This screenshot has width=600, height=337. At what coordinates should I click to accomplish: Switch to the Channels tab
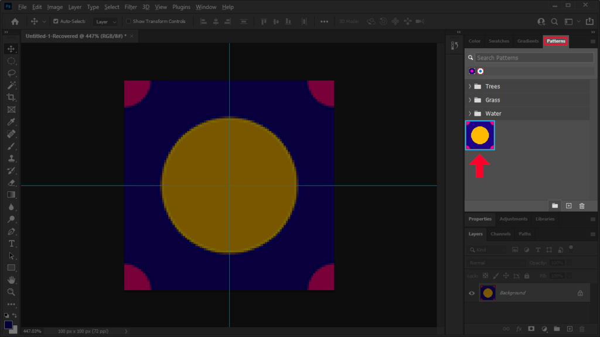[500, 233]
